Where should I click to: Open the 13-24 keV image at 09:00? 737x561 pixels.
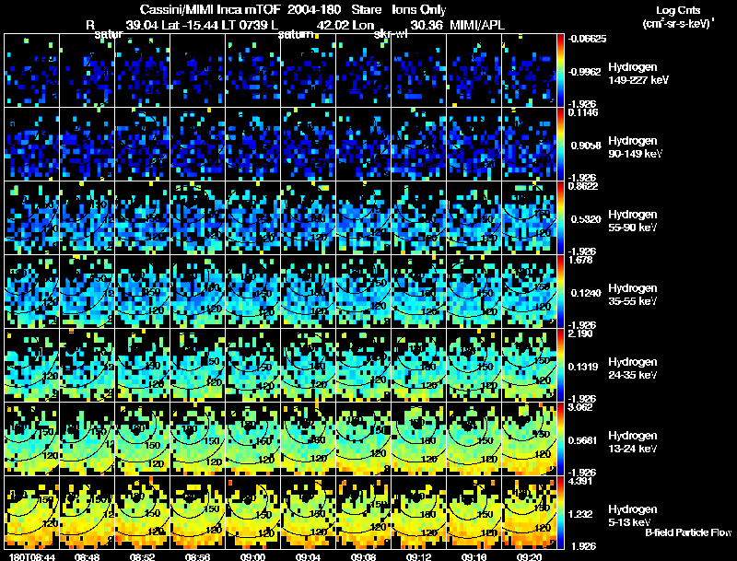point(252,438)
